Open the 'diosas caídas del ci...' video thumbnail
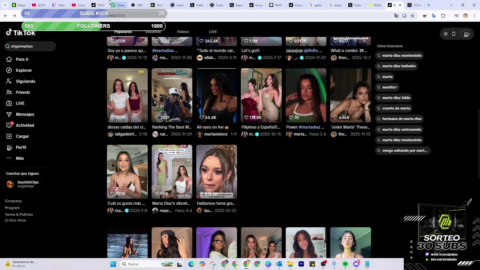The width and height of the screenshot is (480, 270). [127, 95]
